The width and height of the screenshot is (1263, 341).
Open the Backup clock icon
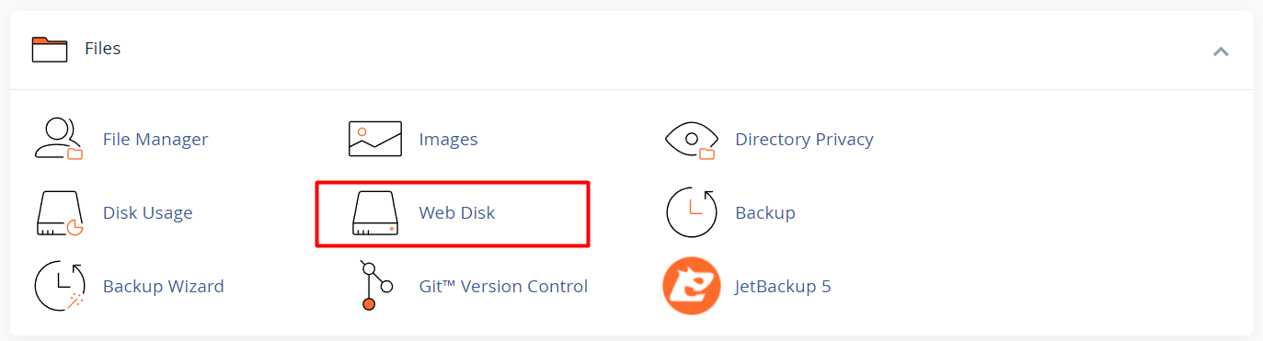[691, 213]
